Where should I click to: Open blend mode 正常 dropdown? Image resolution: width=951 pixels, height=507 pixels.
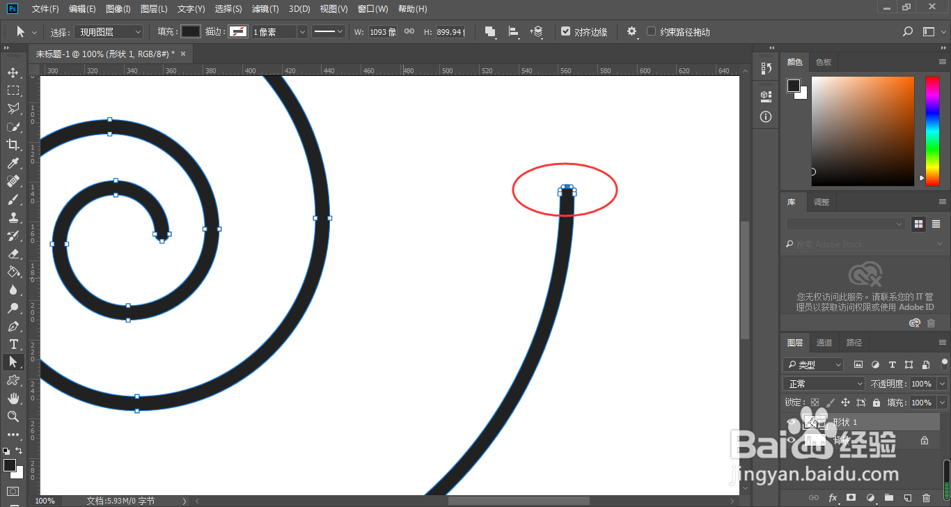pos(824,384)
